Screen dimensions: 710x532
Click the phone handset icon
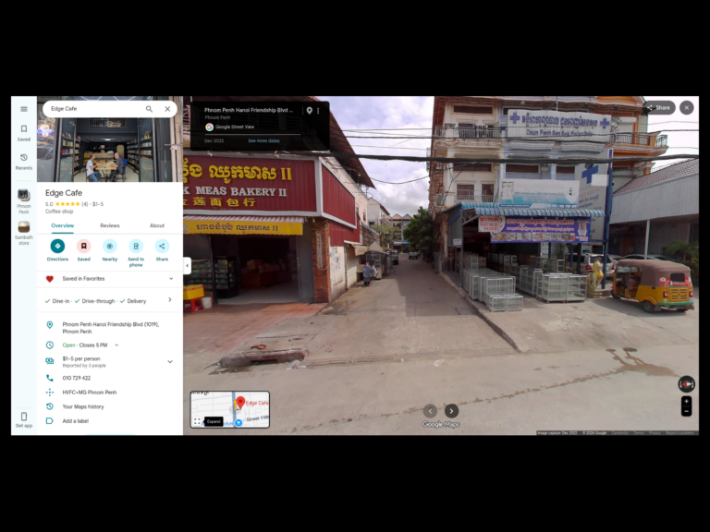[50, 378]
